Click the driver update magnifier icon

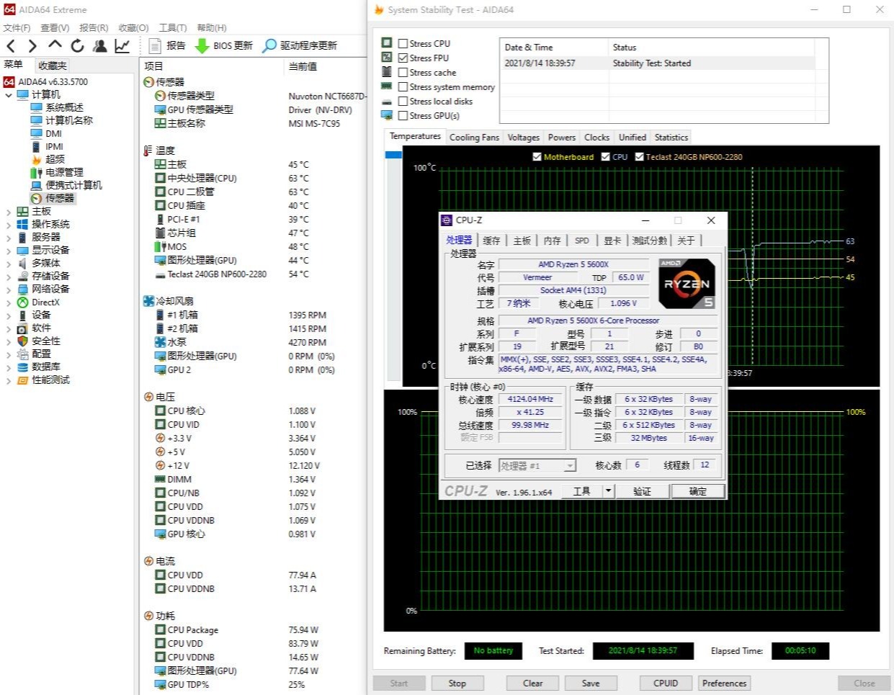pos(269,45)
